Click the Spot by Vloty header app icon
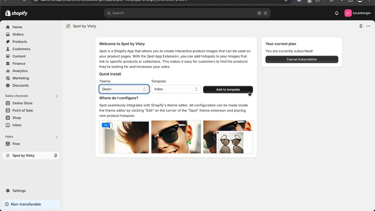Image resolution: width=375 pixels, height=211 pixels. [68, 26]
